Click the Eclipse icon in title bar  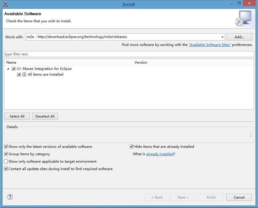[x=5, y=4]
